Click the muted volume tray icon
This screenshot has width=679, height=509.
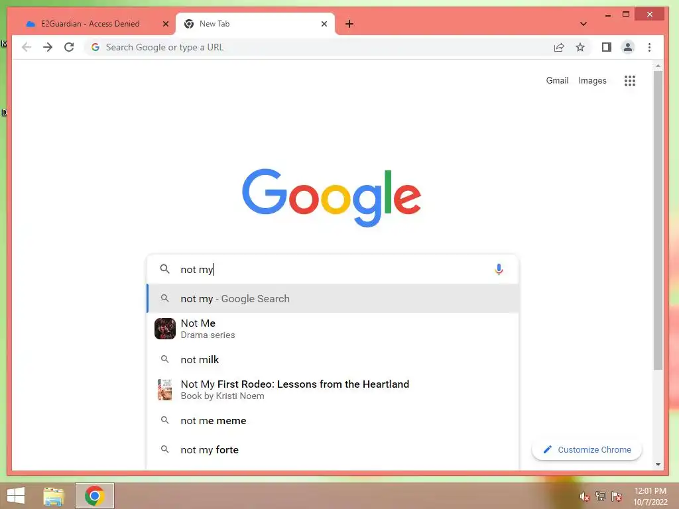pos(585,496)
